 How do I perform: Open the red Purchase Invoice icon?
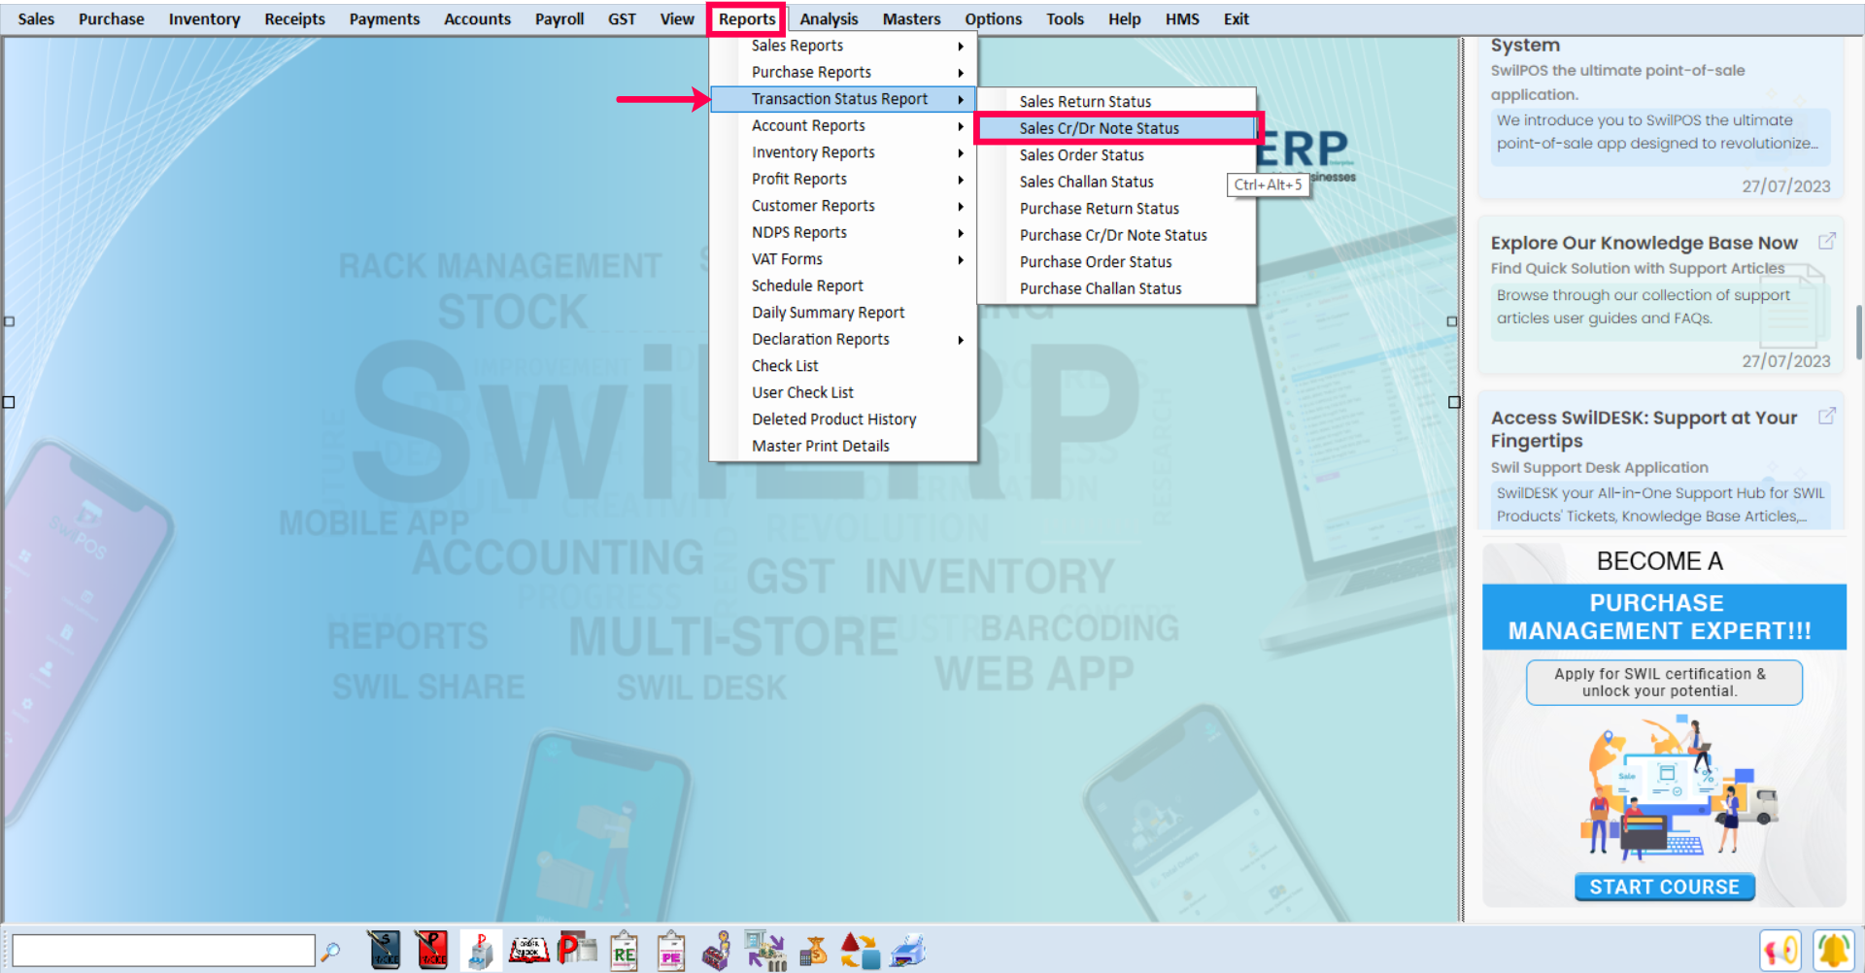(430, 951)
